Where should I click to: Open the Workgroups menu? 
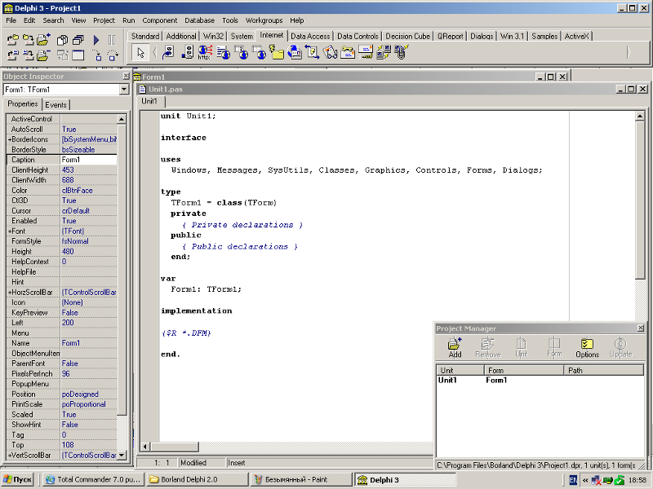(x=264, y=20)
